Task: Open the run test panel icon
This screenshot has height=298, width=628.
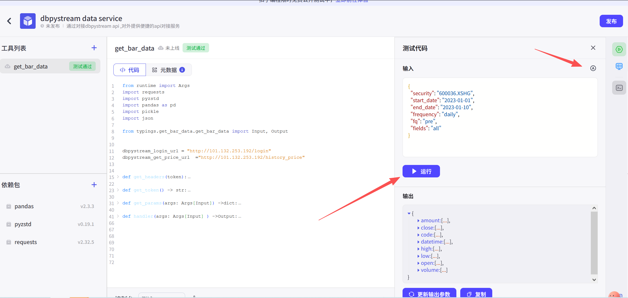Action: (619, 50)
